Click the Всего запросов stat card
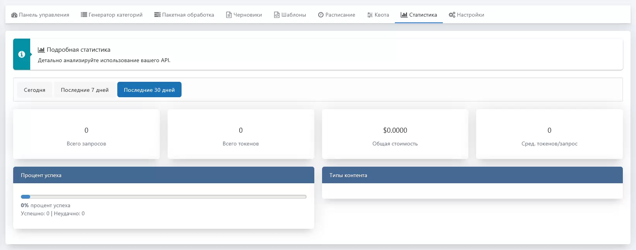636x250 pixels. (86, 134)
